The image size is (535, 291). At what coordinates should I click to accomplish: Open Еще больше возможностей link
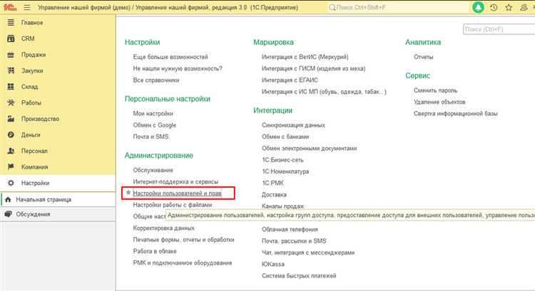(x=170, y=57)
